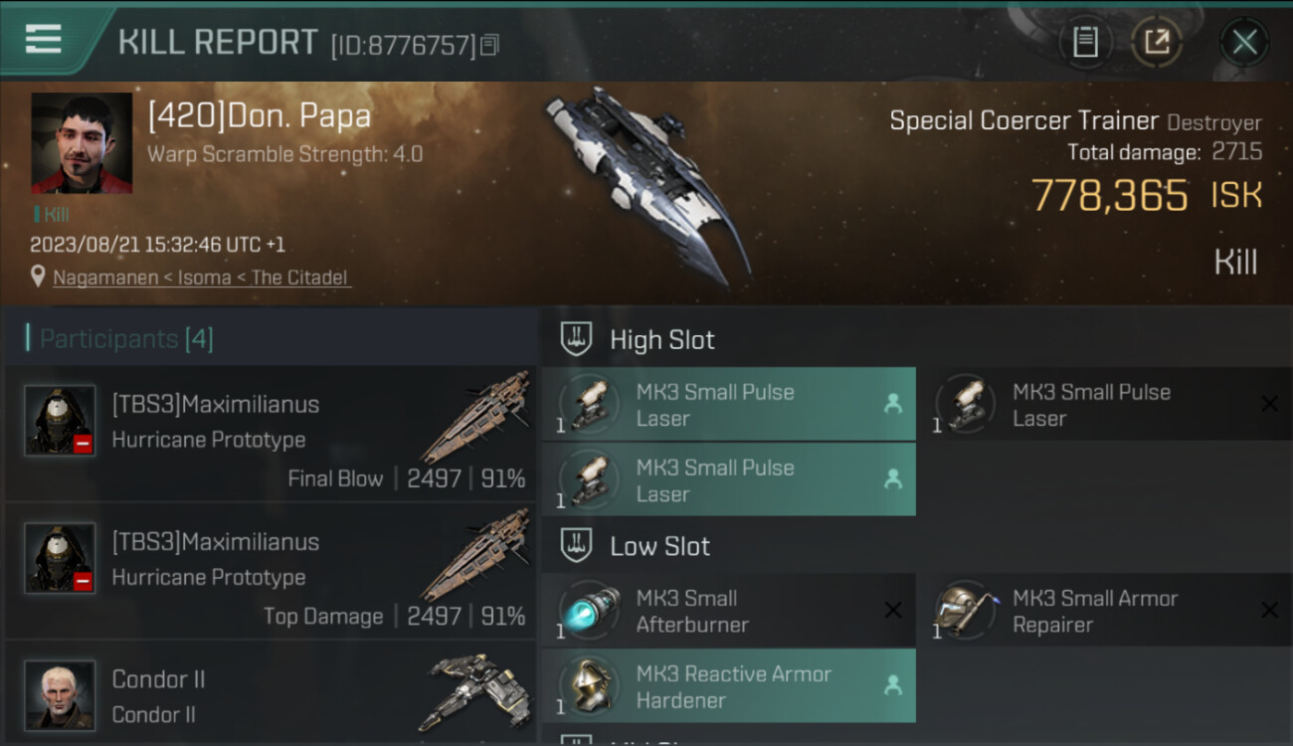Click the High Slot section icon

pos(577,339)
